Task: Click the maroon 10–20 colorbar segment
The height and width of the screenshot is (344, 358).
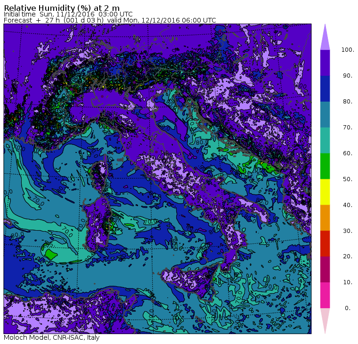Action: coord(325,269)
